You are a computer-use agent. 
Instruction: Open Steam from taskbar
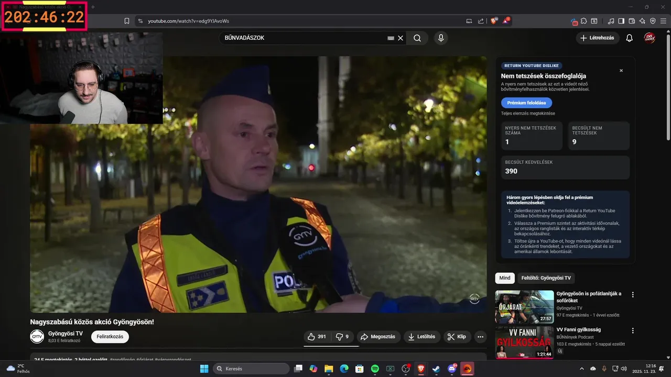(x=436, y=369)
